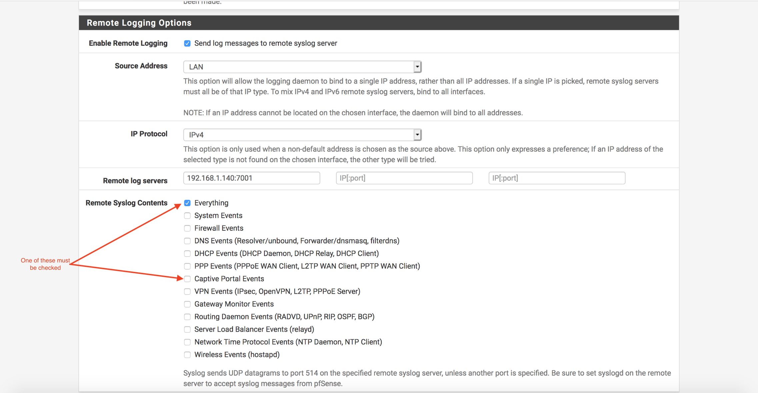Image resolution: width=758 pixels, height=393 pixels.
Task: Check the VPN Events checkbox
Action: click(187, 291)
